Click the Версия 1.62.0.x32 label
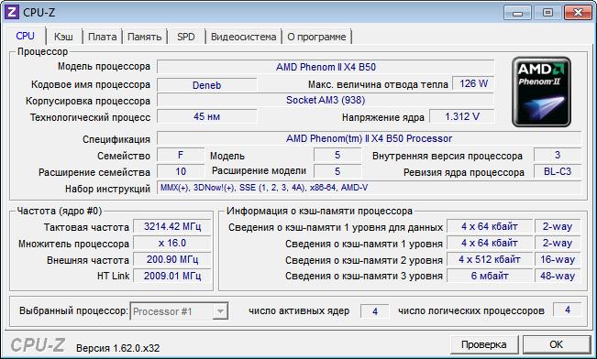 (x=117, y=348)
